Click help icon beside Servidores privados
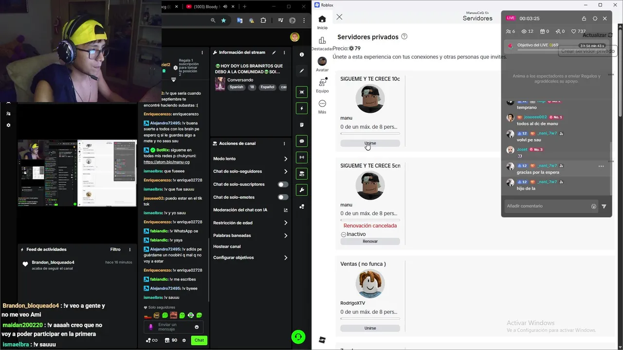623x350 pixels. pos(404,36)
